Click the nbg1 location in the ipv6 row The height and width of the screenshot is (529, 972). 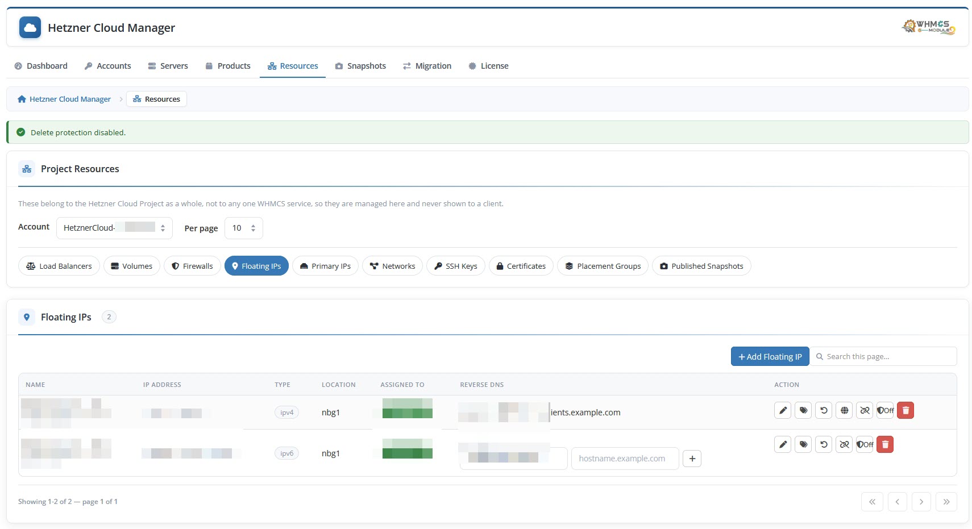pyautogui.click(x=331, y=453)
